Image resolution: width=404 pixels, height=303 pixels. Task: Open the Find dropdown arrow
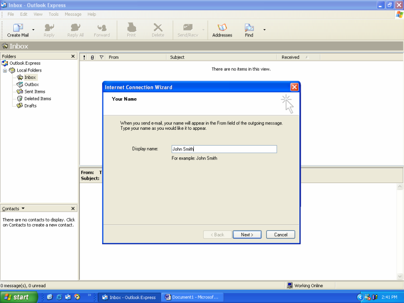point(264,30)
